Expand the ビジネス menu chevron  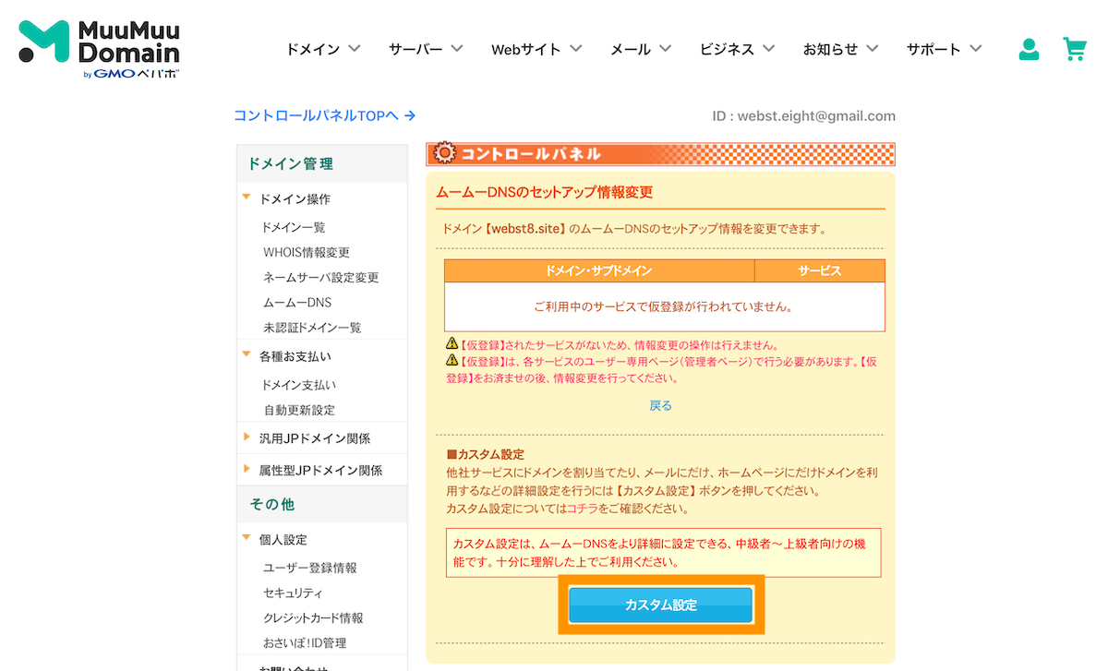768,49
